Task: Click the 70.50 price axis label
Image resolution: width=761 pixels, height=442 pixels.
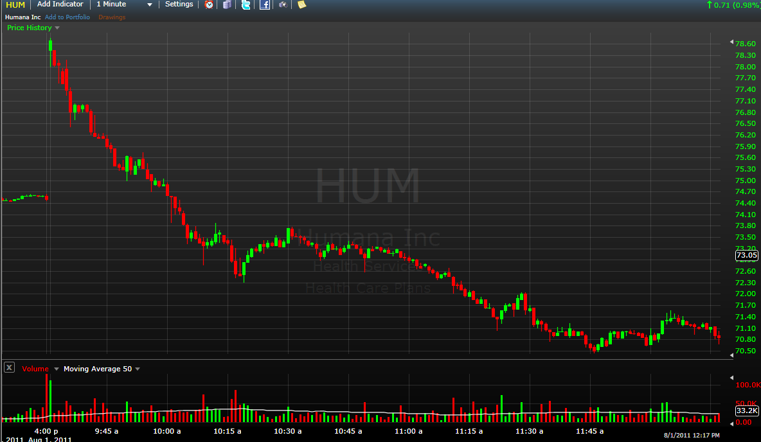Action: click(x=746, y=351)
